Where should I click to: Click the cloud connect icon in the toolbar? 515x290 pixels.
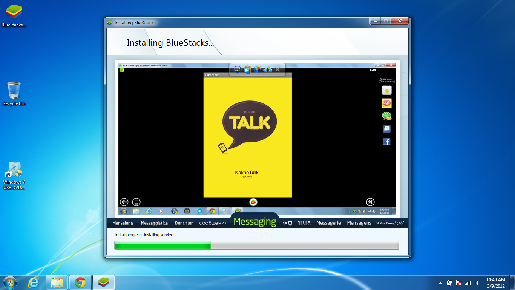tap(268, 69)
